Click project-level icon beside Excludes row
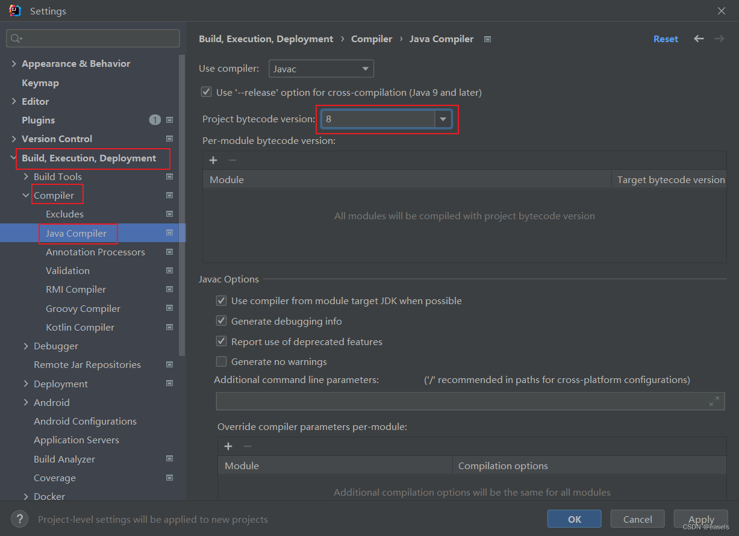The width and height of the screenshot is (739, 536). (170, 214)
